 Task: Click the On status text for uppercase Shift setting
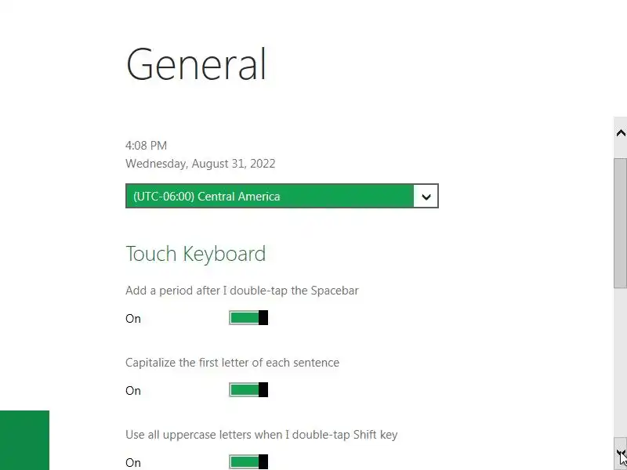point(133,463)
